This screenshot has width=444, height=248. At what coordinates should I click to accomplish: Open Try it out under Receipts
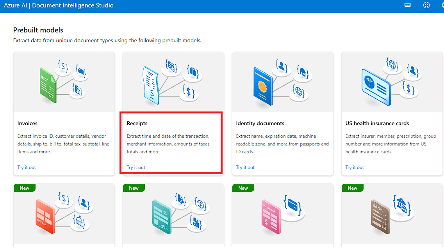(x=136, y=167)
